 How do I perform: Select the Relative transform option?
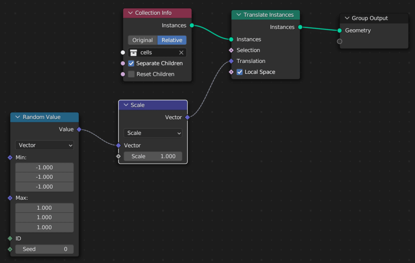[172, 40]
